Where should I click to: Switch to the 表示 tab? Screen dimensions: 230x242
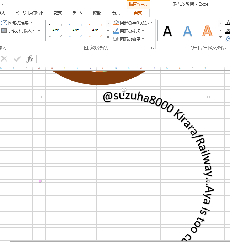[116, 13]
